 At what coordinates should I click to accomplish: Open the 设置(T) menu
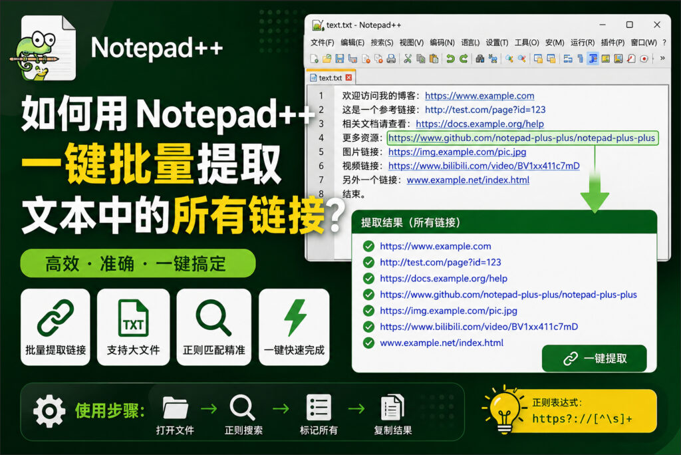497,43
